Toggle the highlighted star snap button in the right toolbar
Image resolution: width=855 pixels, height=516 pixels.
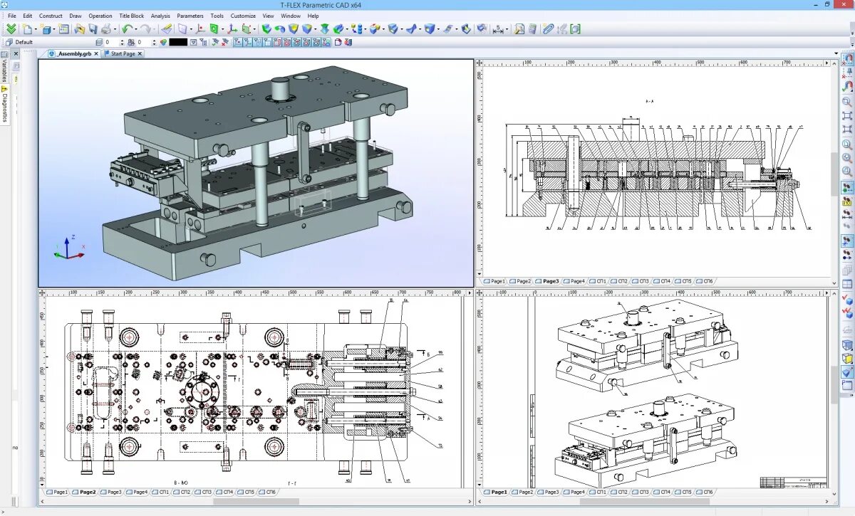pos(847,241)
